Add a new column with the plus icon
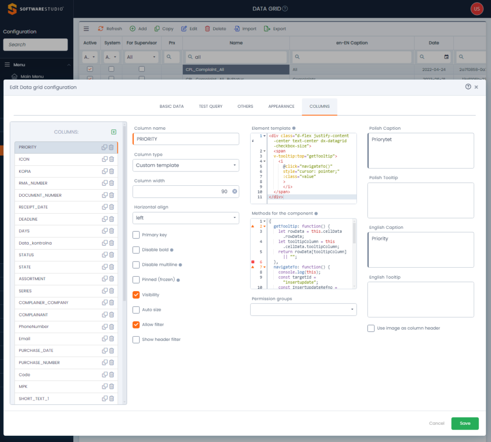 point(114,132)
